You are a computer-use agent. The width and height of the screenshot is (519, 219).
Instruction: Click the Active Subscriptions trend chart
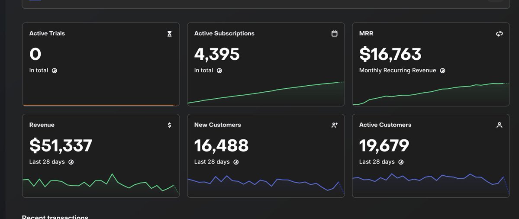[266, 93]
